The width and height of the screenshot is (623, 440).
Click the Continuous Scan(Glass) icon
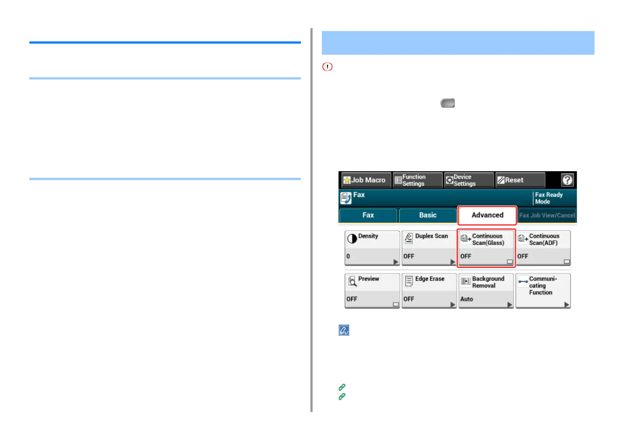tap(466, 238)
